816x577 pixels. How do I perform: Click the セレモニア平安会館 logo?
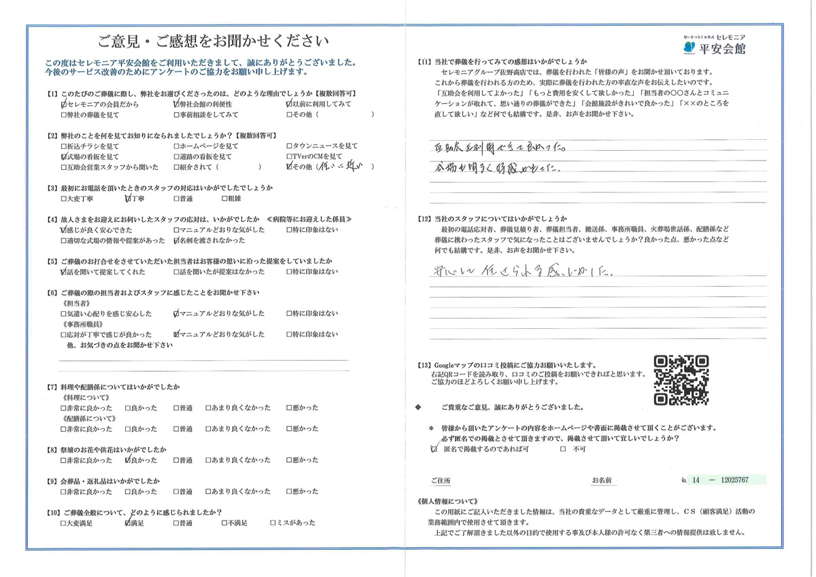coord(719,44)
